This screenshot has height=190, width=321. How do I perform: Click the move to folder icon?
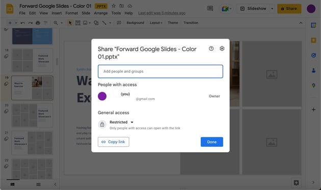click(x=122, y=6)
